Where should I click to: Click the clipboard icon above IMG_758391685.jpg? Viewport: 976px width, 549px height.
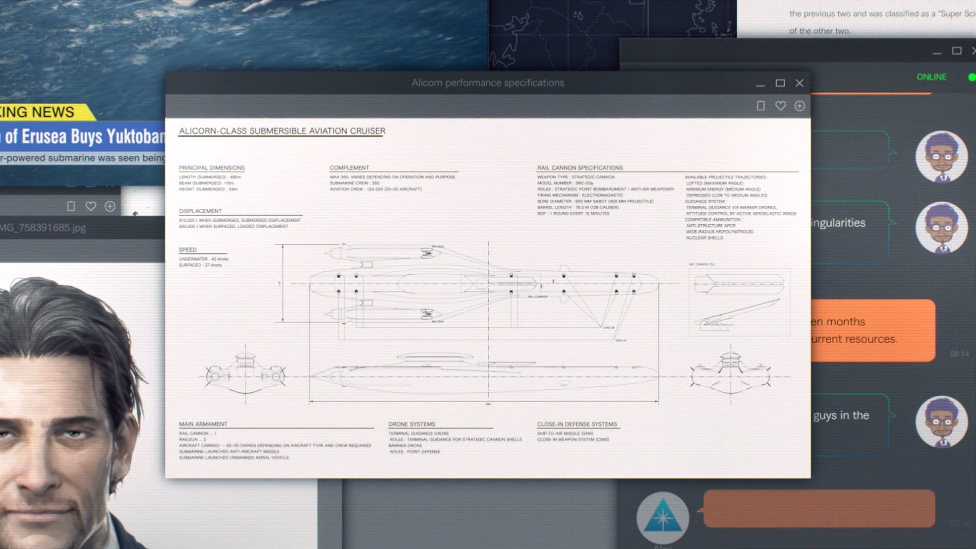(71, 206)
